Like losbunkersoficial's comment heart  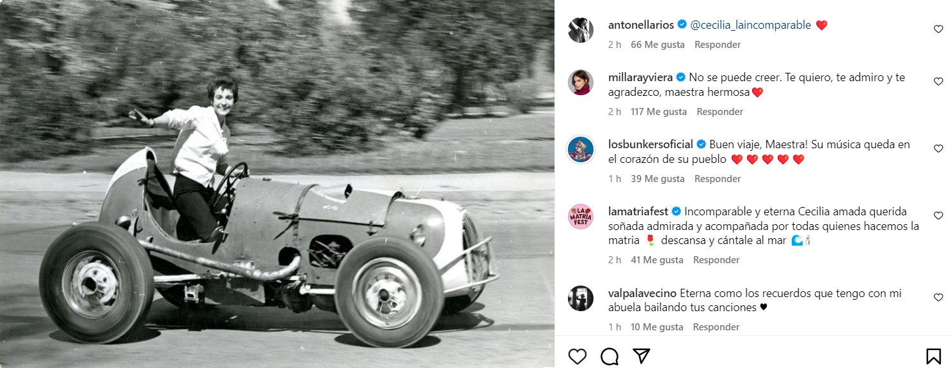938,149
